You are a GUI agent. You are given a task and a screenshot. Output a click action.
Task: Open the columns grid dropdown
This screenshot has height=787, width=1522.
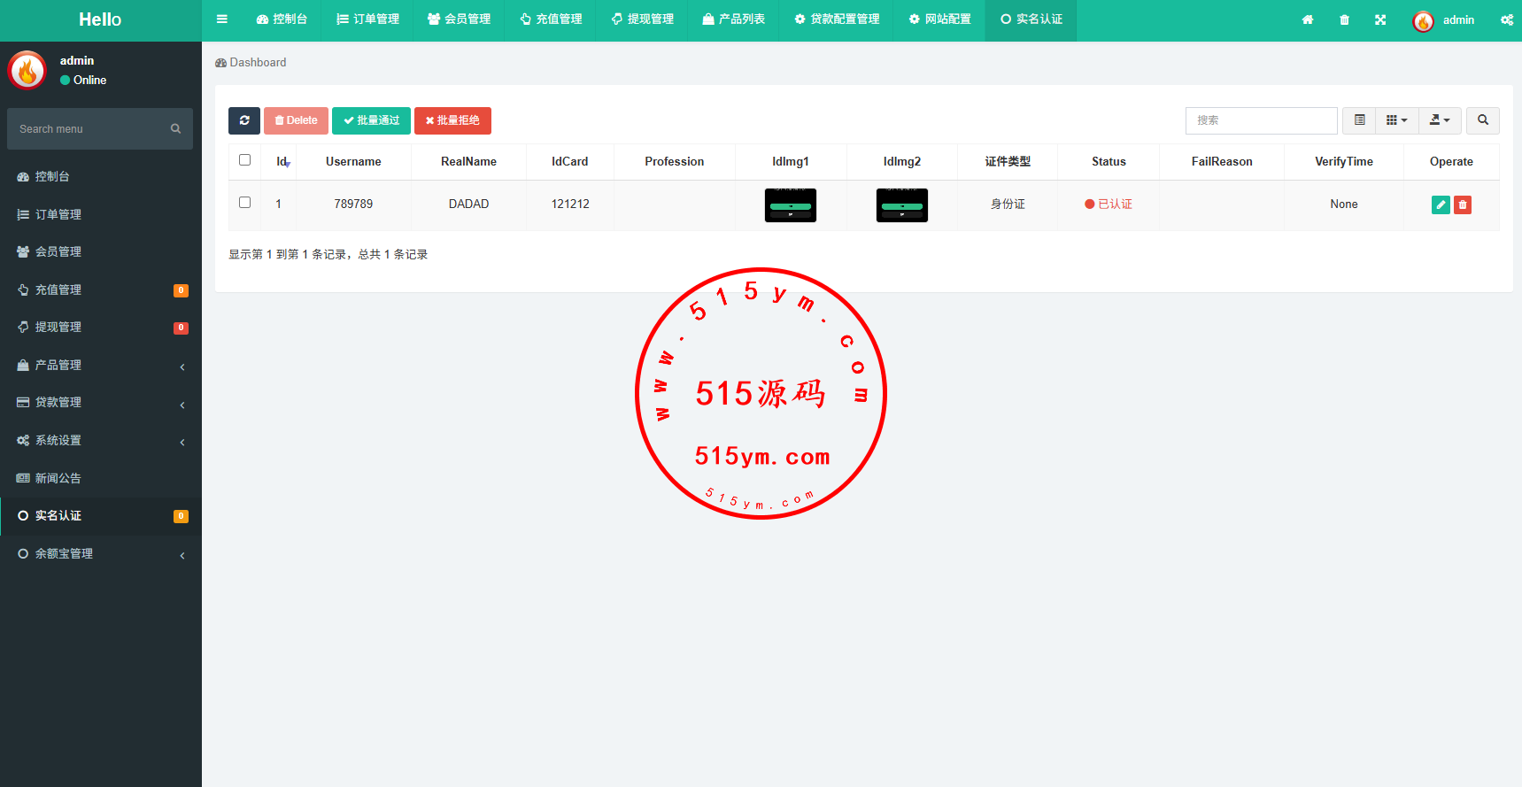click(1396, 120)
